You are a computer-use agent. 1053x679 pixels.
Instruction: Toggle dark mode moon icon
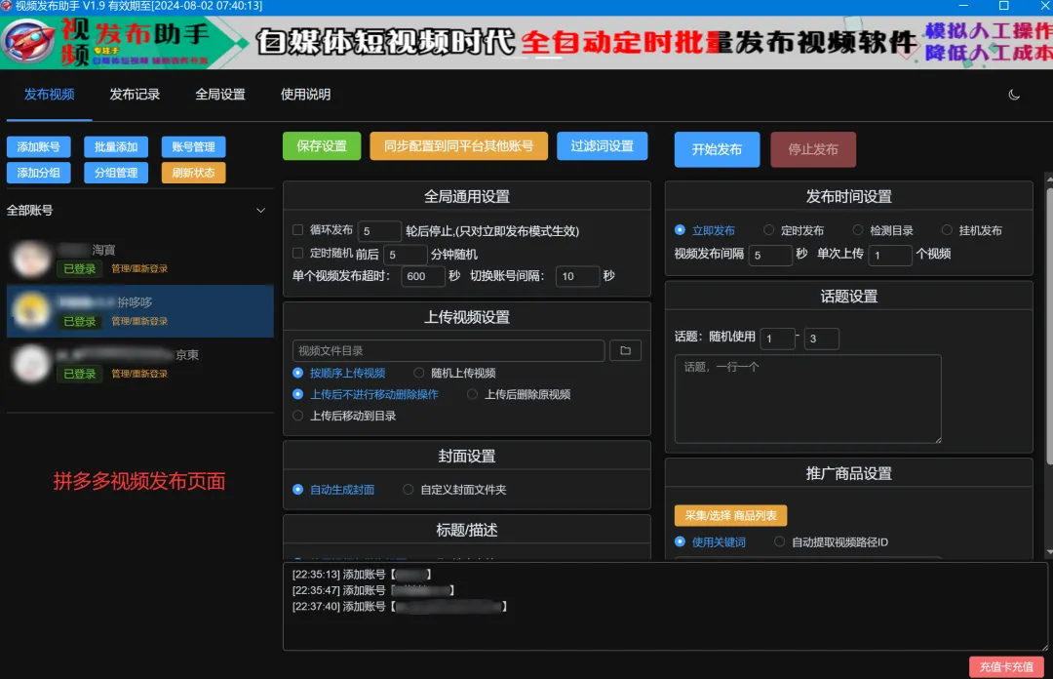(1014, 95)
